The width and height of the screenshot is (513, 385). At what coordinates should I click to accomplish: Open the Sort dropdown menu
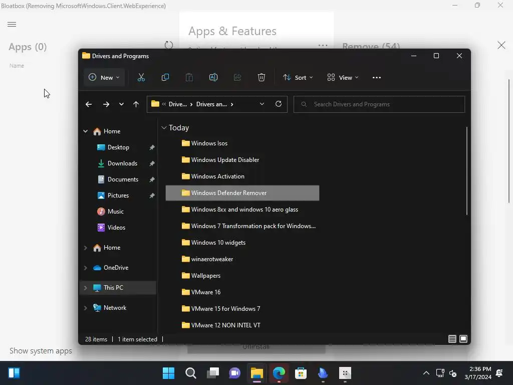(x=298, y=78)
